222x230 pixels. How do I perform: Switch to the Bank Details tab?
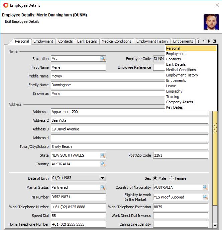tap(87, 41)
